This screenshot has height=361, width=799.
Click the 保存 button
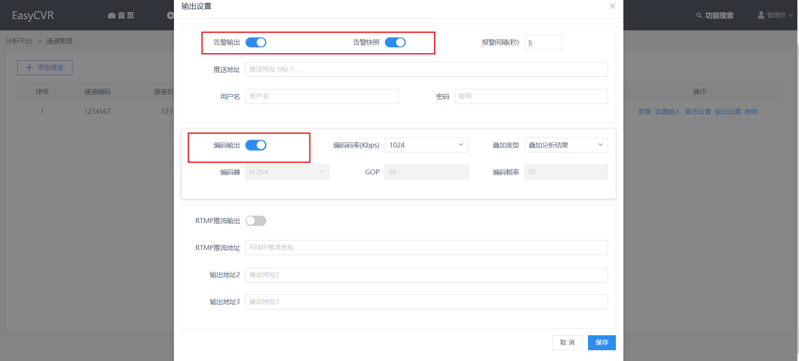tap(602, 343)
